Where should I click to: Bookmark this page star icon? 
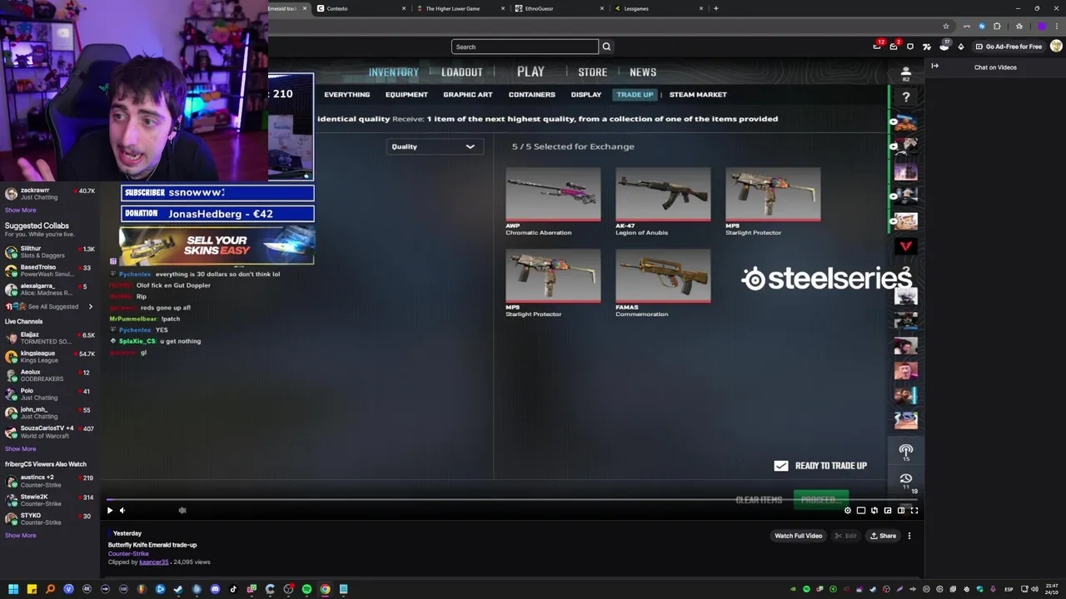(946, 27)
